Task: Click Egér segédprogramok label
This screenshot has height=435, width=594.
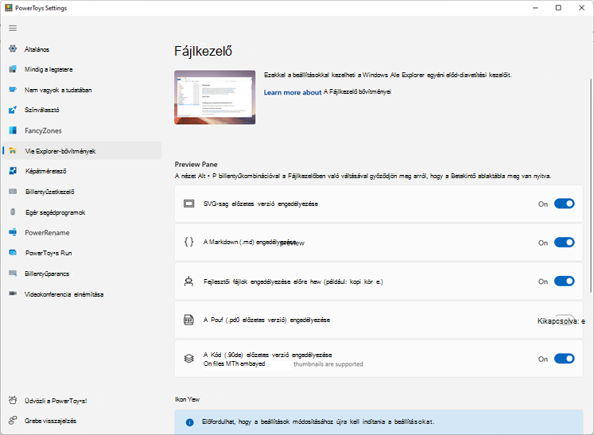Action: click(x=56, y=212)
